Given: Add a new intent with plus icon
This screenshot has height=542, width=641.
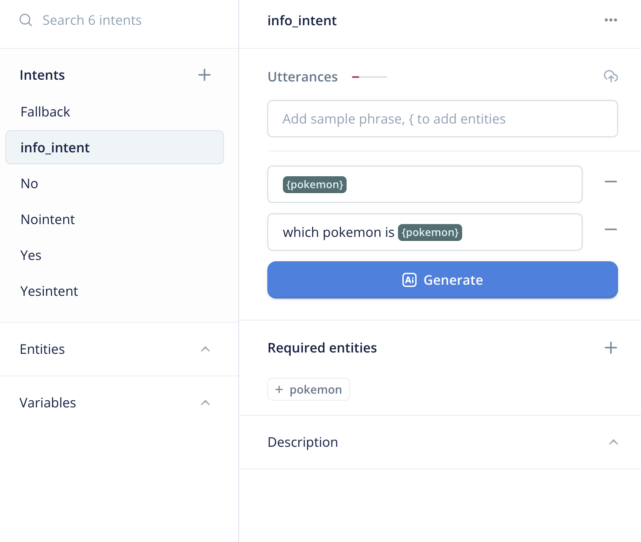Looking at the screenshot, I should click(204, 75).
